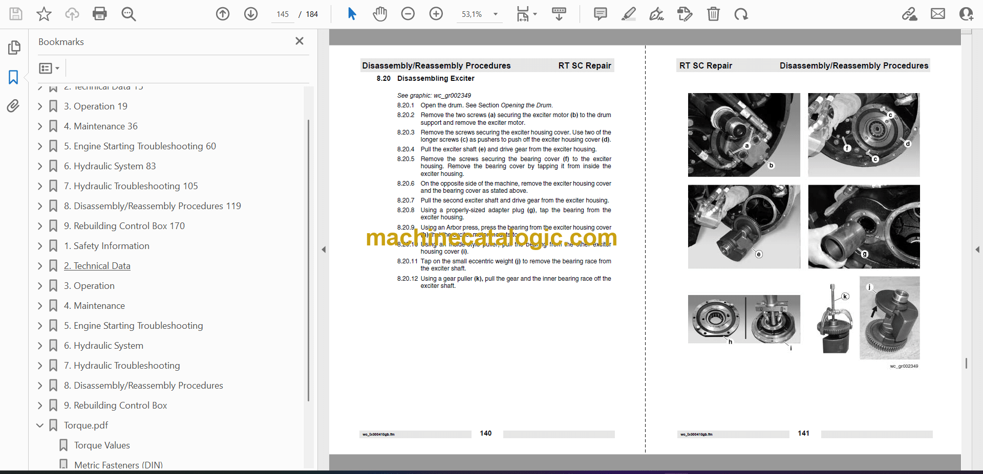Open the '6. Hydraulic System' bookmark without number

coord(103,346)
